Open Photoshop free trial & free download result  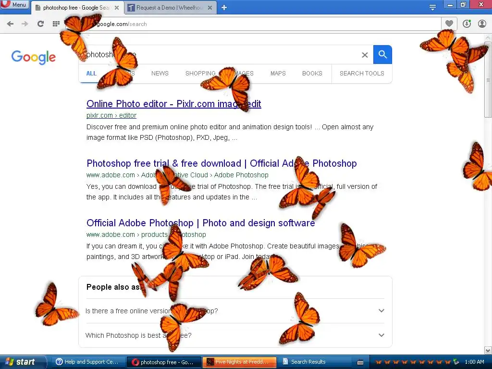[x=221, y=163]
